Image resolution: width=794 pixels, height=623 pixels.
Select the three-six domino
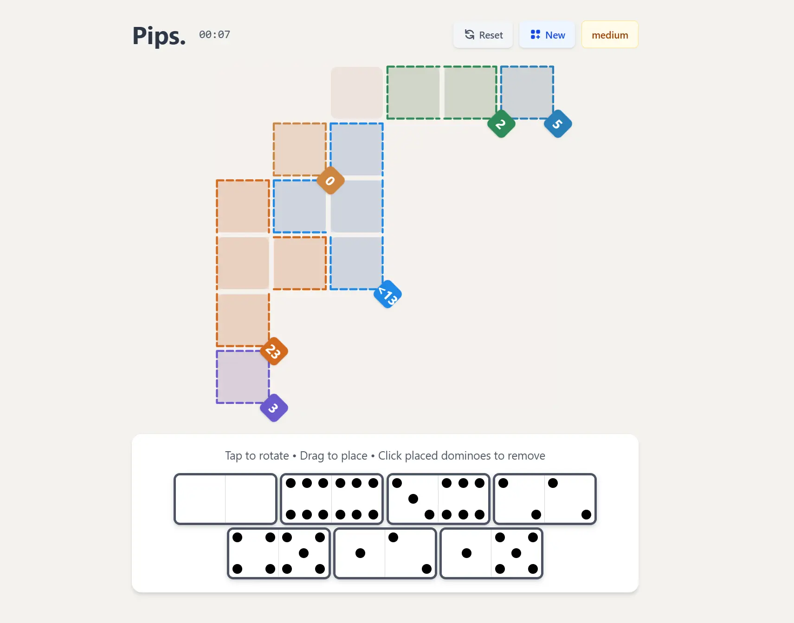pos(438,499)
